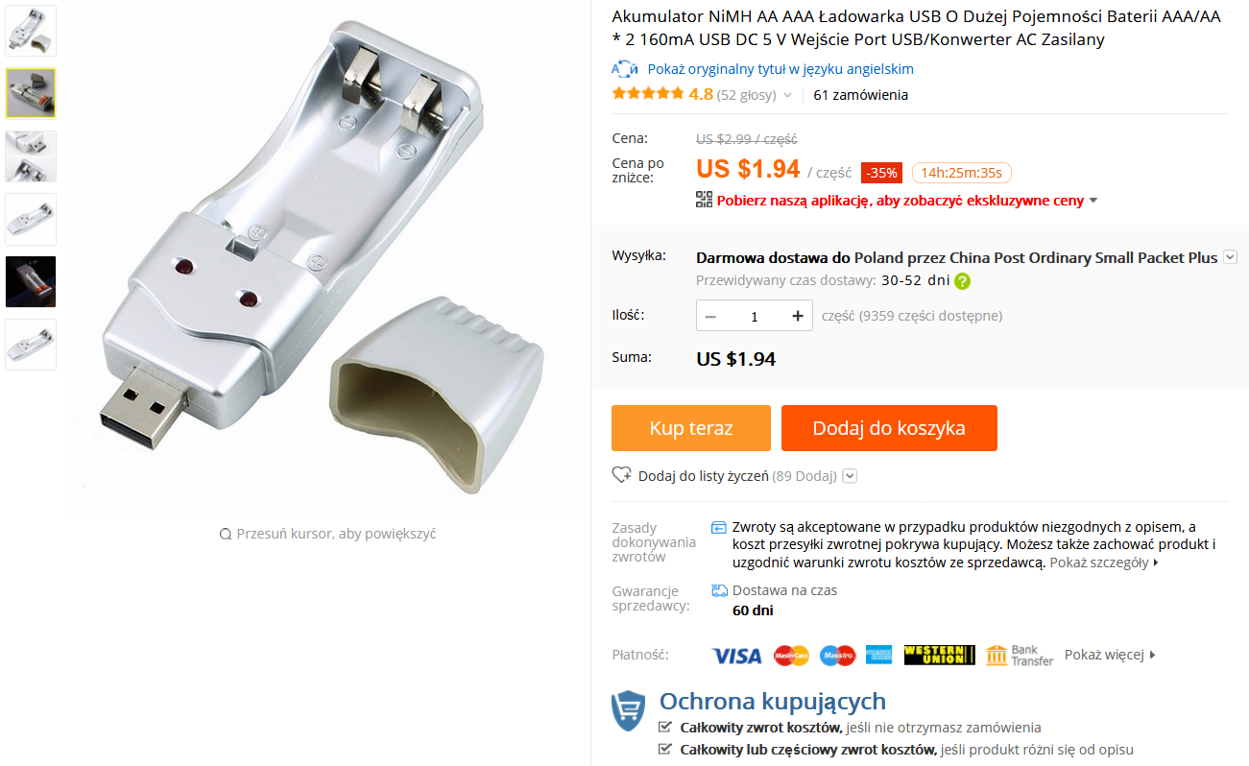Click Dodaj do koszyka button

pyautogui.click(x=889, y=428)
